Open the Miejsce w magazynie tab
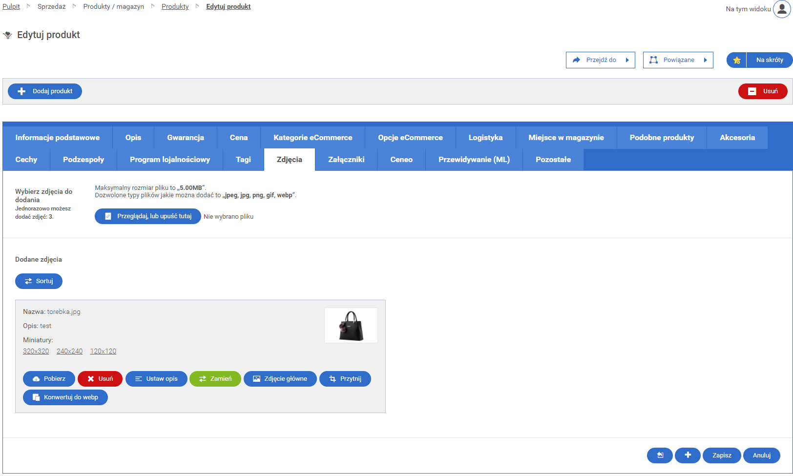This screenshot has height=476, width=793. (x=566, y=138)
